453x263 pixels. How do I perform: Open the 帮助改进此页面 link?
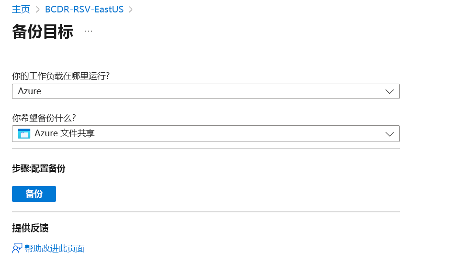[54, 248]
